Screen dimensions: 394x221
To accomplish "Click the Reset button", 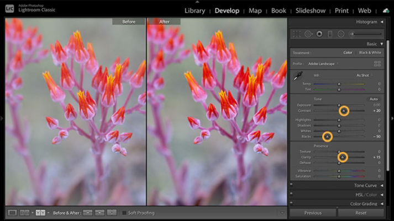I will [361, 213].
